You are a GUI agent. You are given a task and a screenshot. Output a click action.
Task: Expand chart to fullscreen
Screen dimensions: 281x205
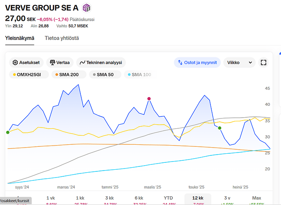click(264, 63)
